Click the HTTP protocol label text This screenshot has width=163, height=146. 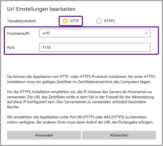pyautogui.click(x=74, y=21)
